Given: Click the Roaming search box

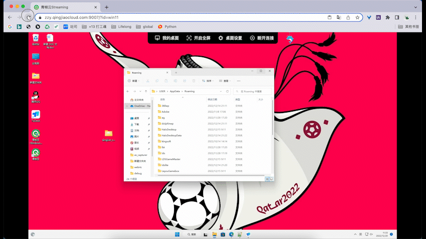Looking at the screenshot, I should 252,92.
